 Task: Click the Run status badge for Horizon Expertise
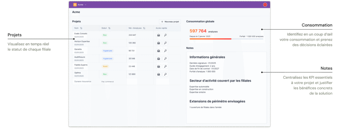coord(105,43)
